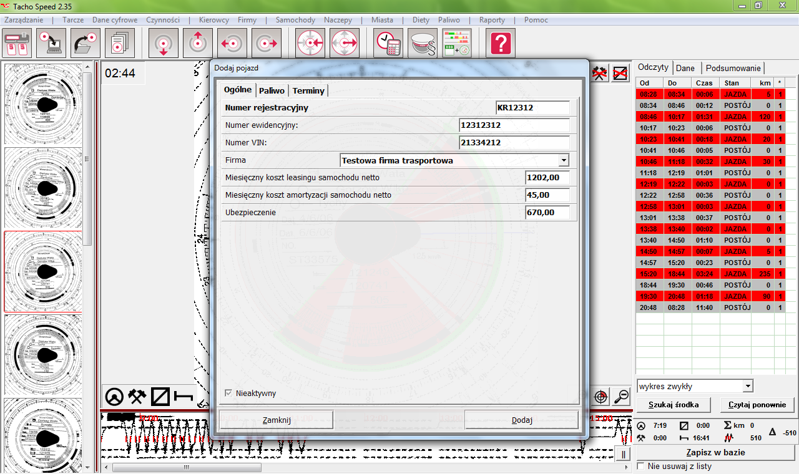
Task: Open the clock and calculator toolbar icon
Action: tap(388, 44)
